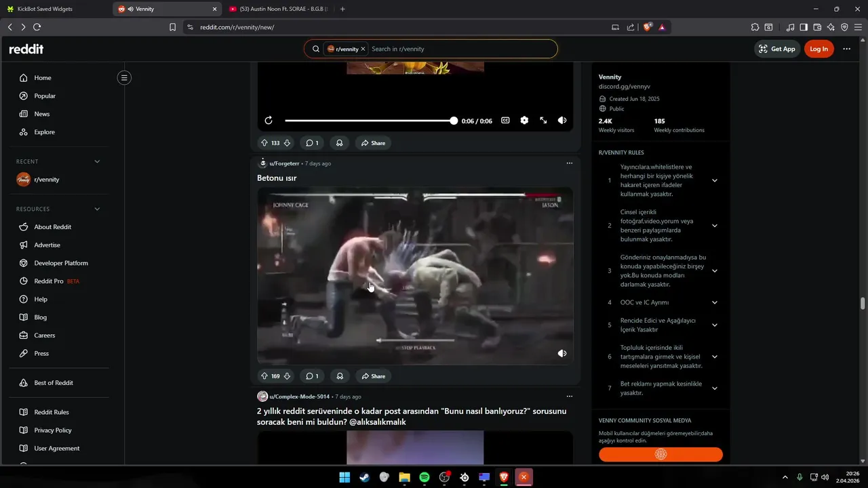The width and height of the screenshot is (868, 488).
Task: Upvote the post with 133 votes
Action: click(x=264, y=143)
